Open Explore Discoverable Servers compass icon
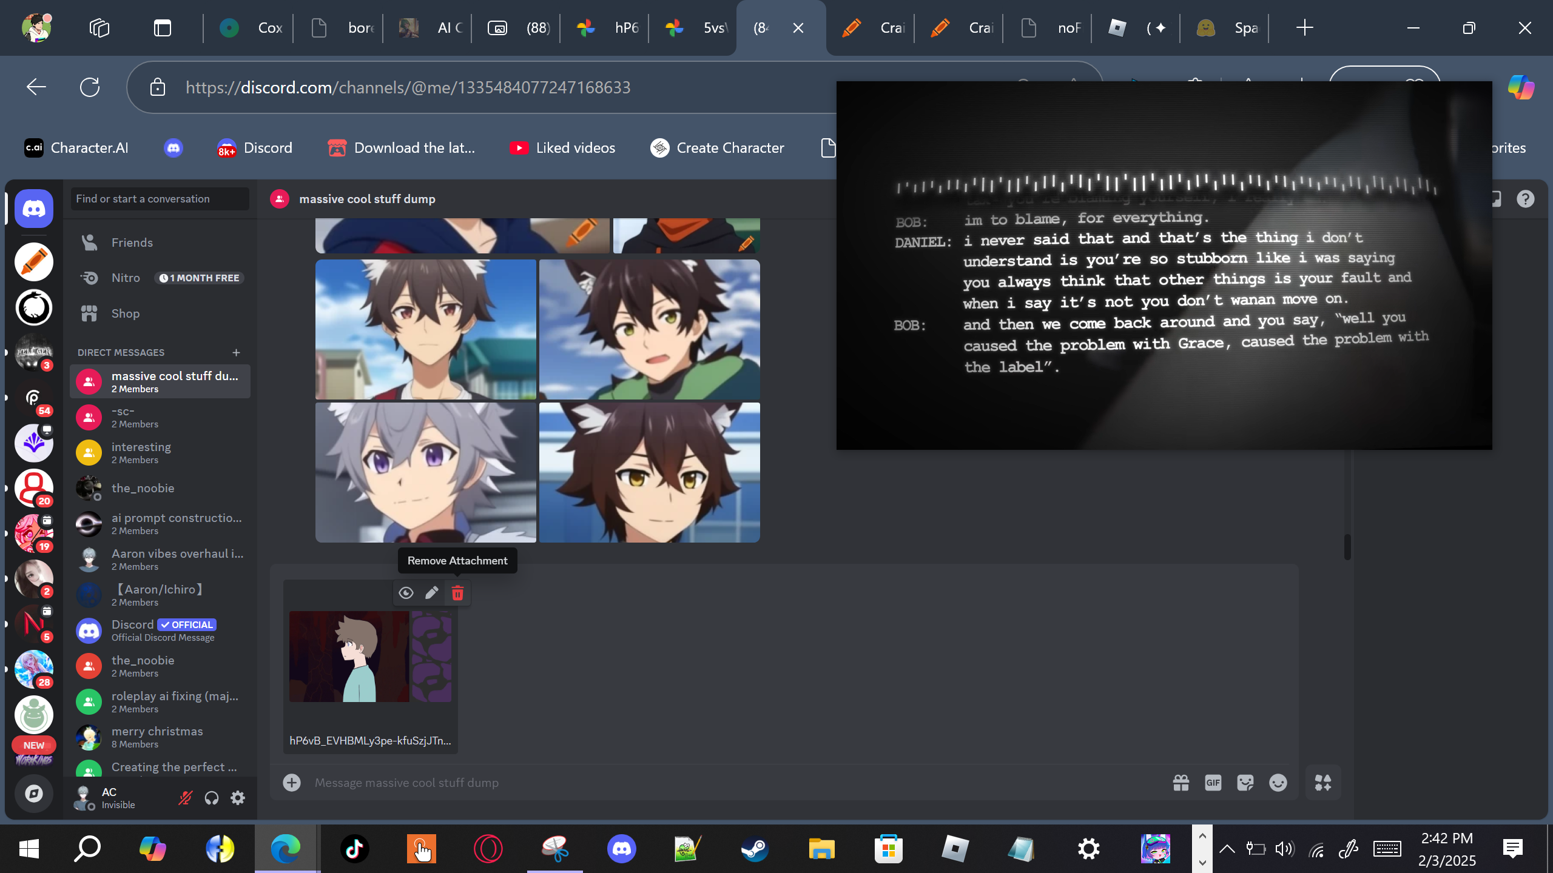 [34, 793]
